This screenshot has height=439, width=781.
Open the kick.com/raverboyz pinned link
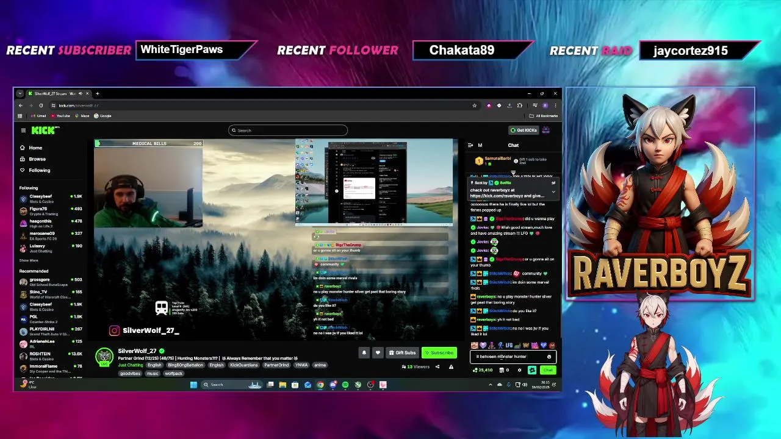pos(497,196)
